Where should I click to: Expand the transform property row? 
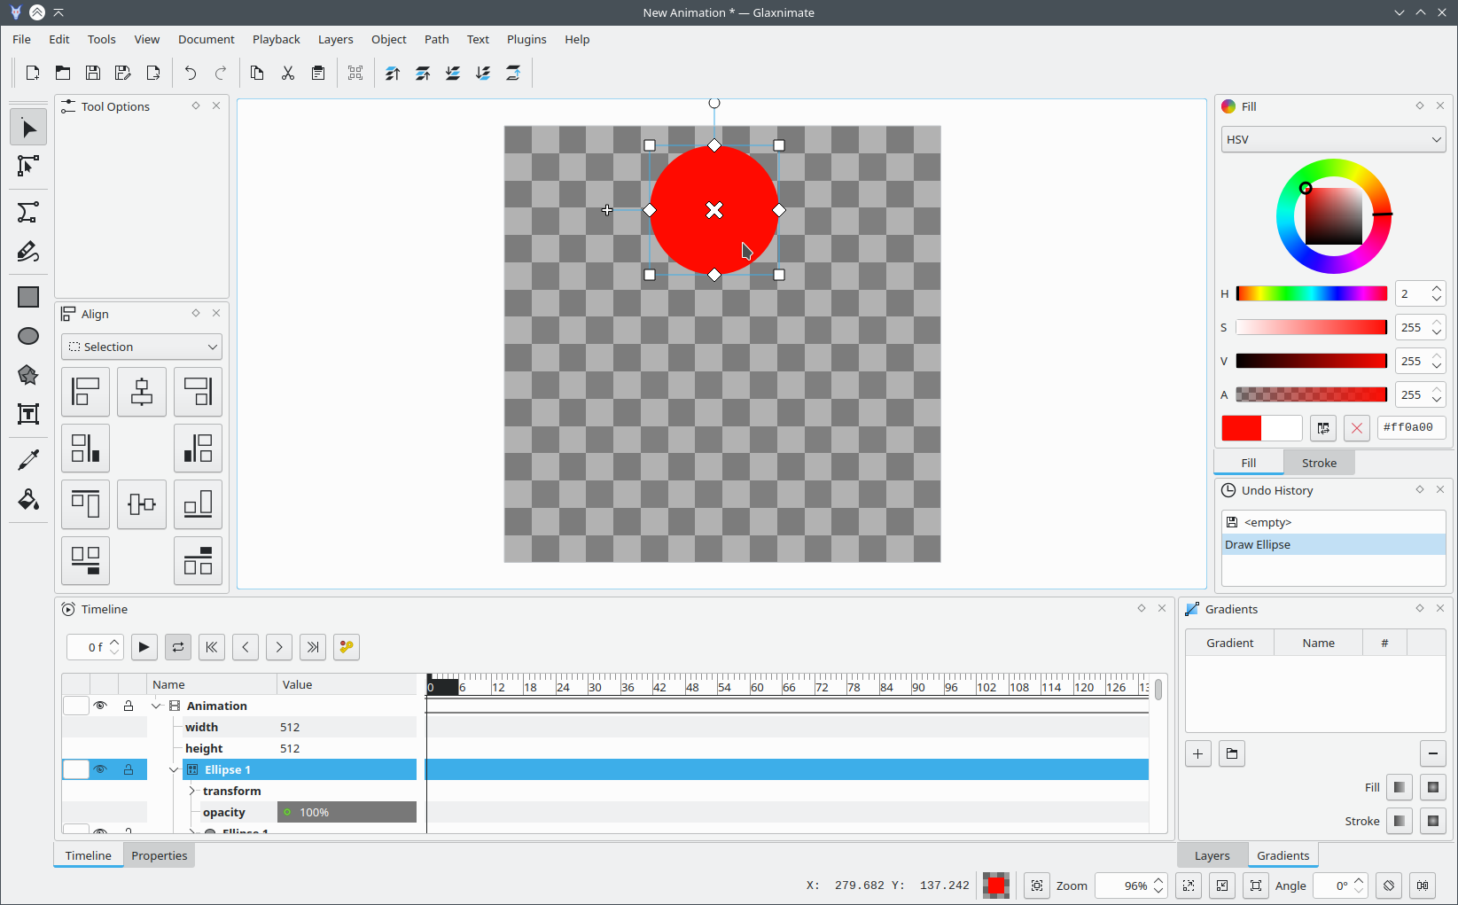(192, 791)
